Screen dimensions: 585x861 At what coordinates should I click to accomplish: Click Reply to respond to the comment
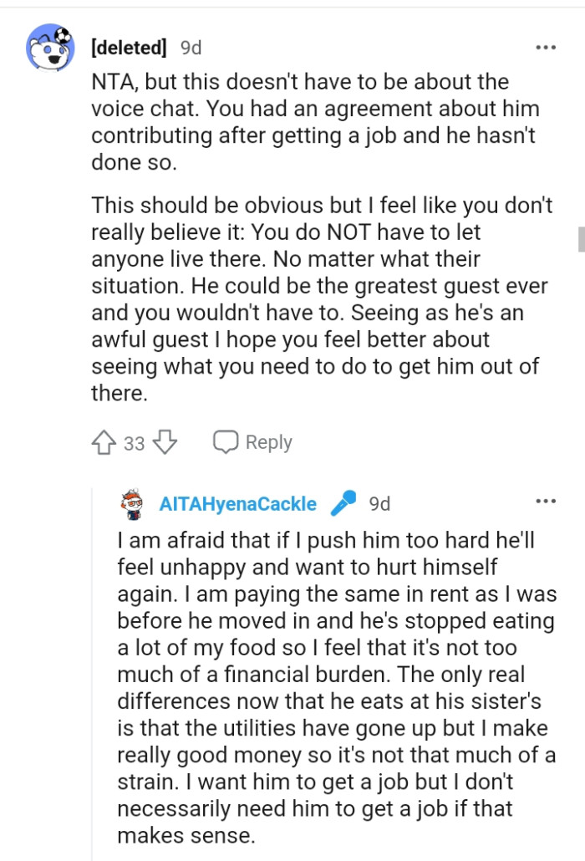[x=268, y=441]
